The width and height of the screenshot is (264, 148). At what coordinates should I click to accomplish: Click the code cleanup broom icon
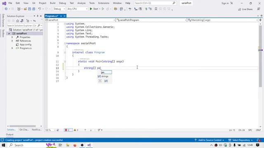click(x=99, y=130)
